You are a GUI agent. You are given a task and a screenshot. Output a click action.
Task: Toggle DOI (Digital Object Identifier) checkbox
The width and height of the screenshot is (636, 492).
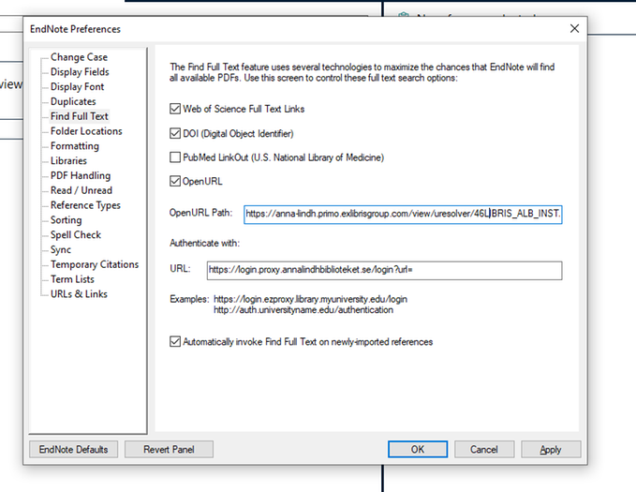175,134
